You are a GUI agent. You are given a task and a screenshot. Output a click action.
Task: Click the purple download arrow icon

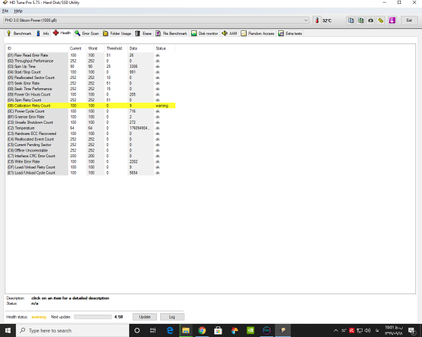(392, 20)
